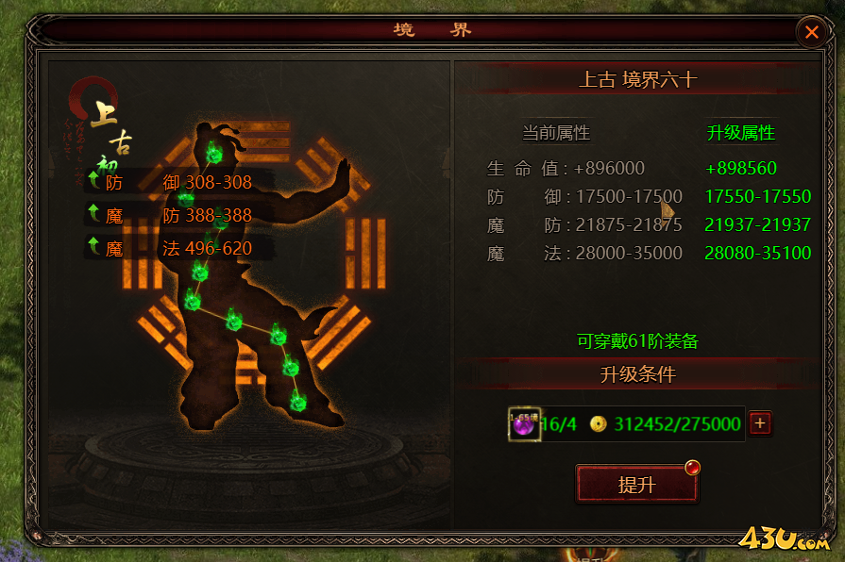Viewport: 845px width, 562px height.
Task: Click the 上古 境界六十 title header
Action: [x=637, y=79]
